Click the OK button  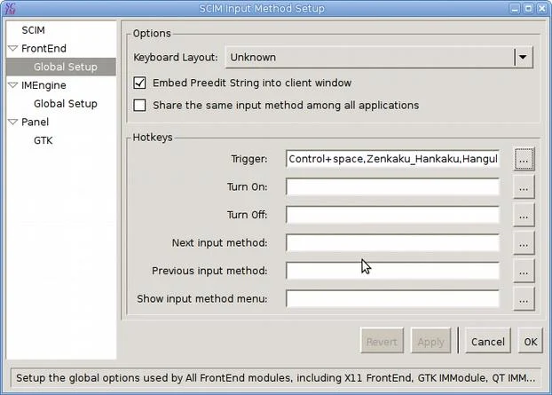[531, 341]
